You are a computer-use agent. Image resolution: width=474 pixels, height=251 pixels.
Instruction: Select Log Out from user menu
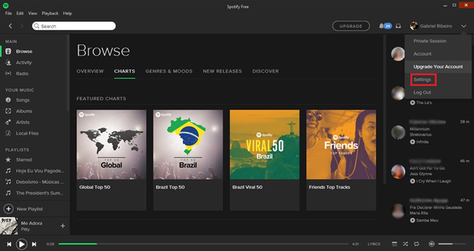(x=422, y=92)
